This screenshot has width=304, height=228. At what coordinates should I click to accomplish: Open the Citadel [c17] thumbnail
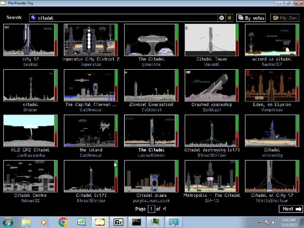[x=89, y=176]
